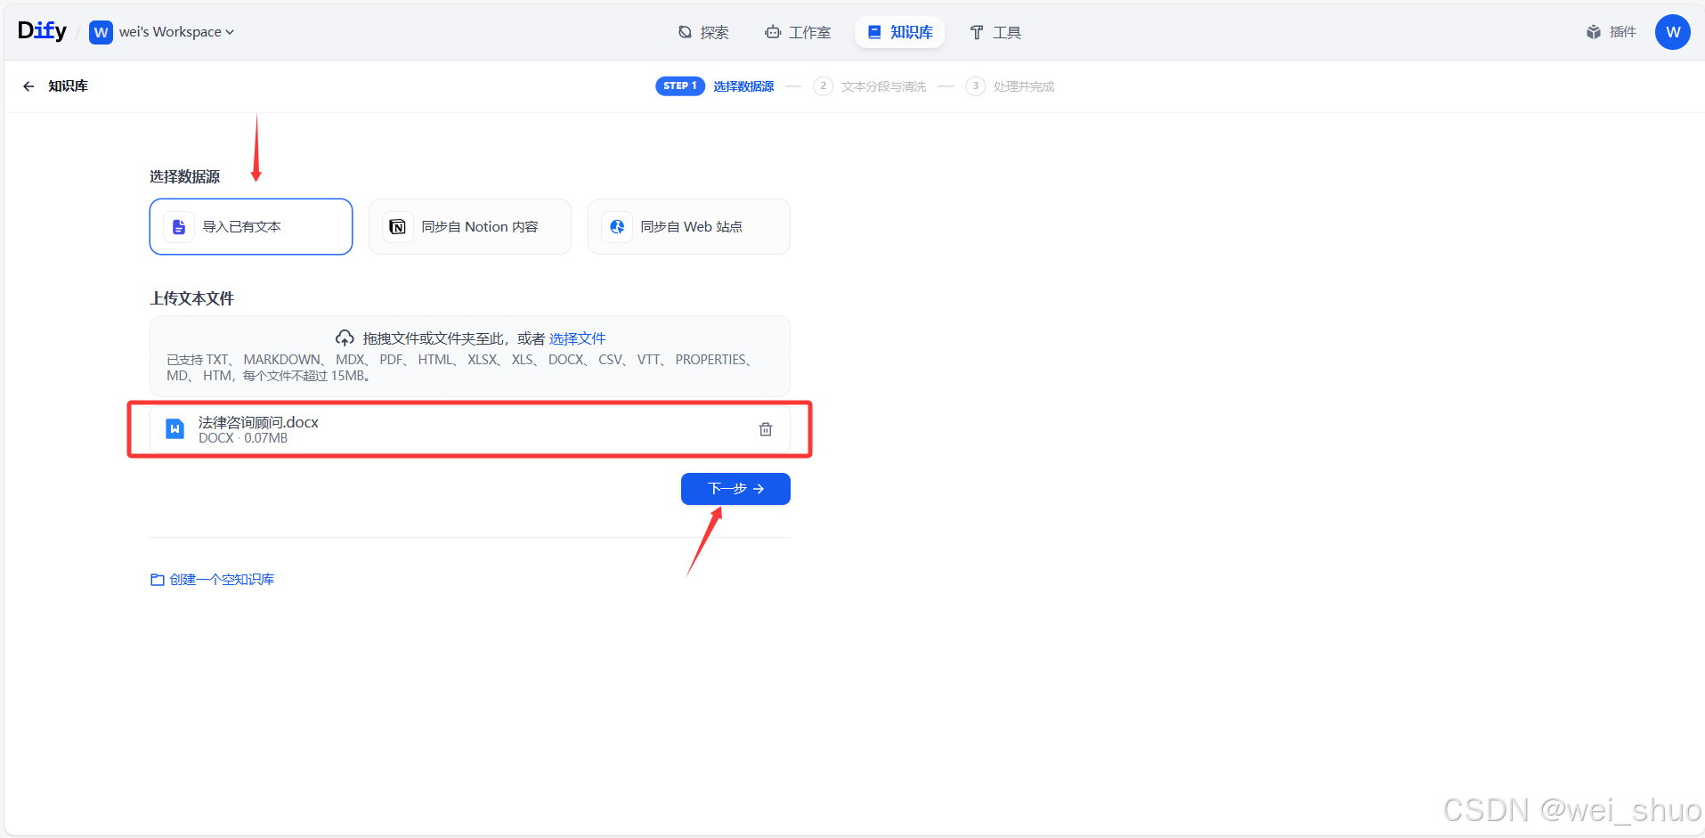Delete 法律咨询顾问.docx with trash icon
This screenshot has width=1705, height=838.
766,429
